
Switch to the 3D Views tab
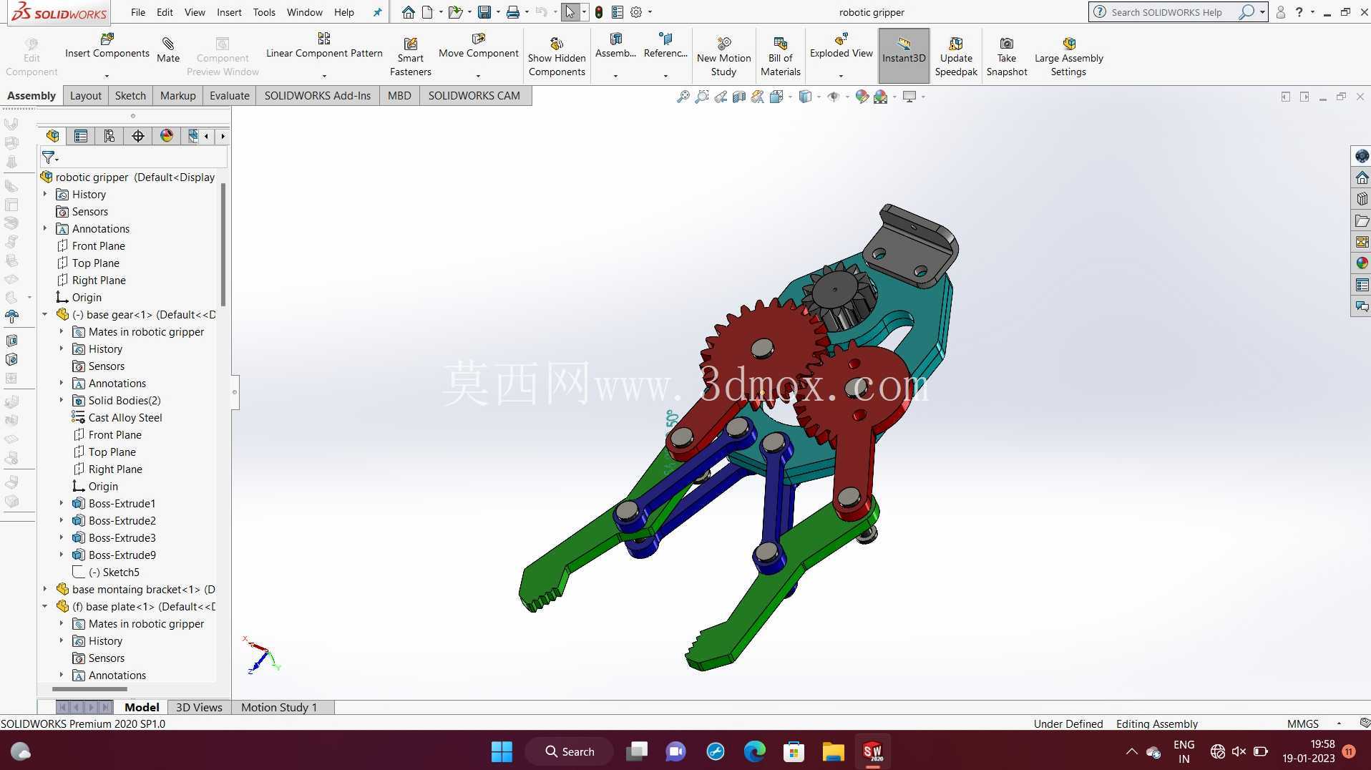(199, 707)
